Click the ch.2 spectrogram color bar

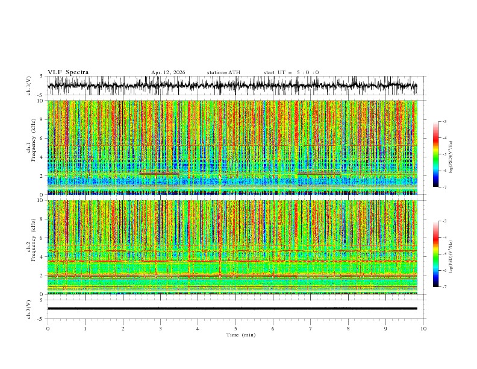(x=435, y=254)
